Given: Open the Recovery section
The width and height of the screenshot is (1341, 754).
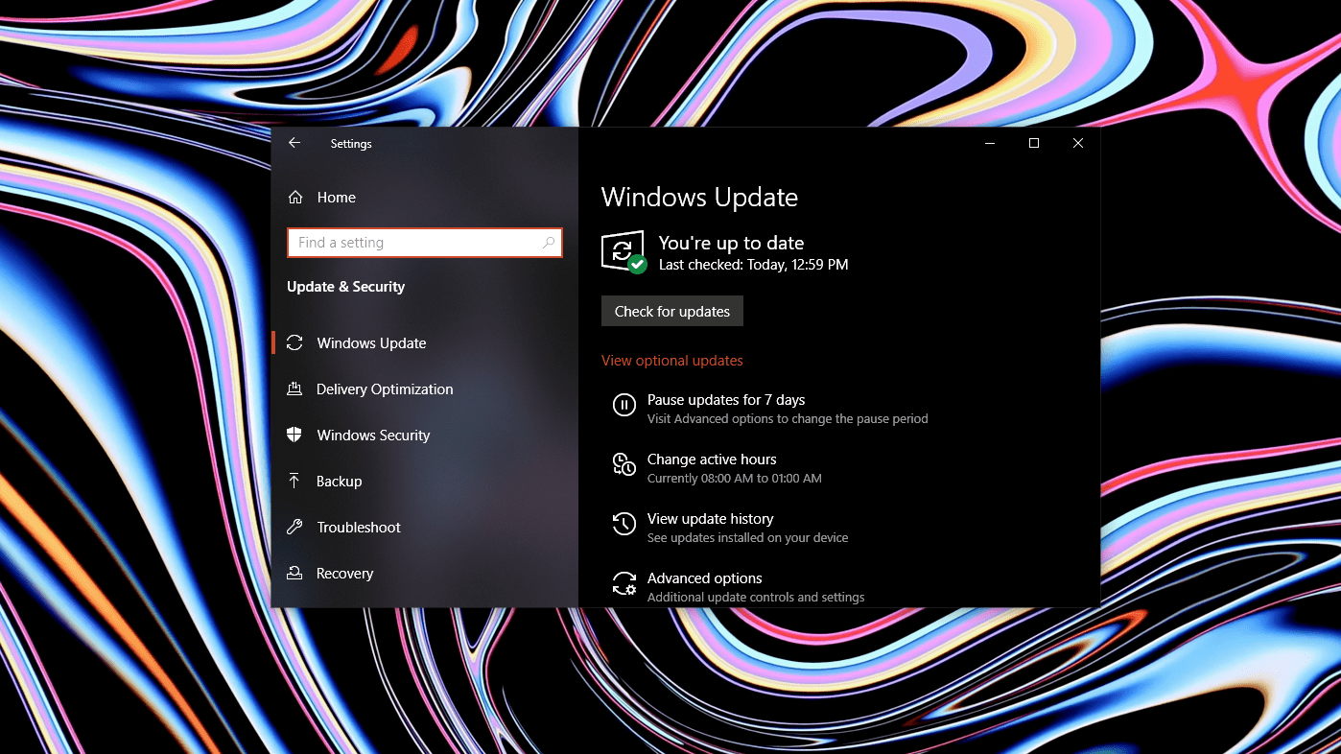Looking at the screenshot, I should point(344,573).
